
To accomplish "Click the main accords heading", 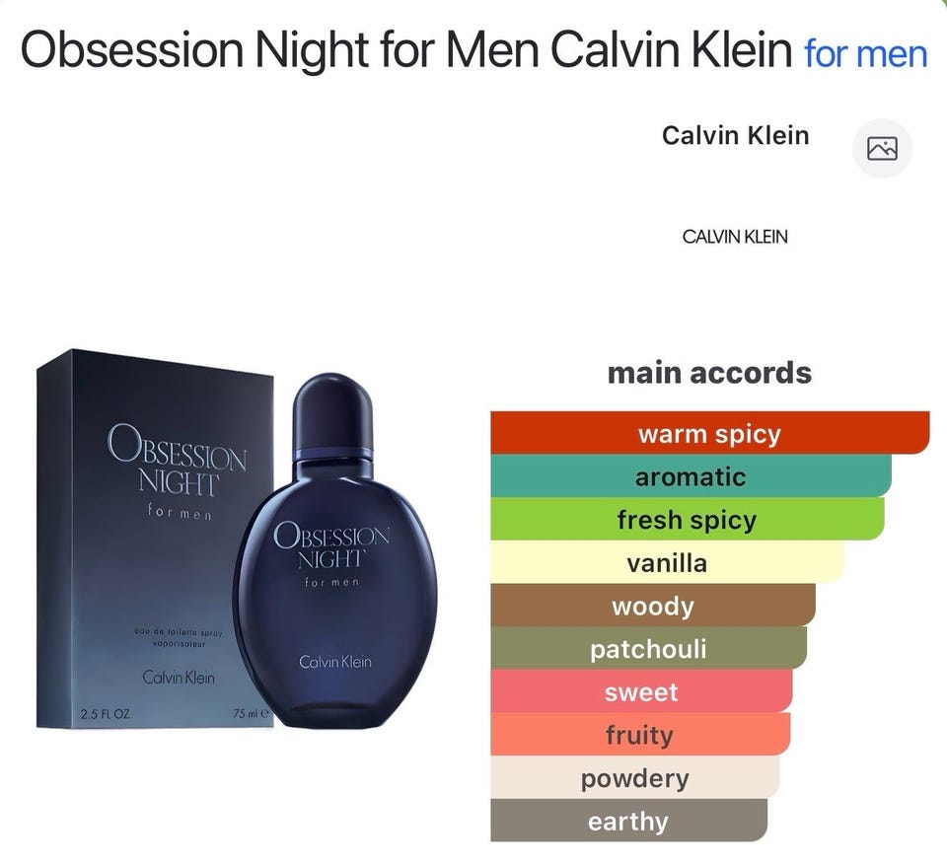I will point(709,373).
